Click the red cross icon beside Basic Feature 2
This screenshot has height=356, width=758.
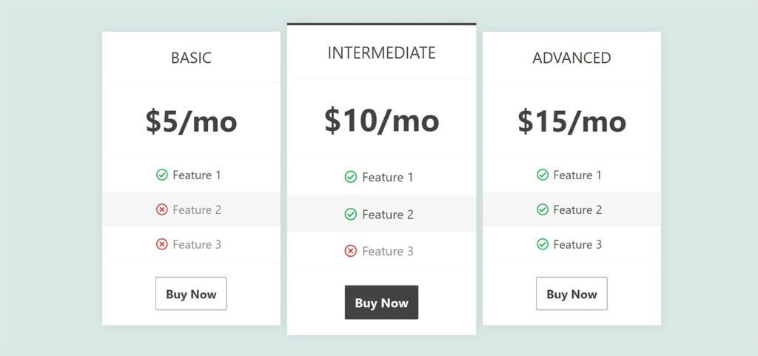pos(162,209)
